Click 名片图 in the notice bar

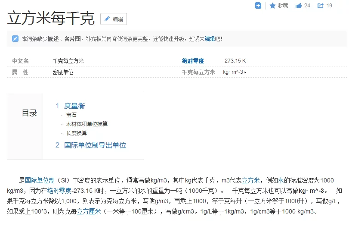(72, 39)
